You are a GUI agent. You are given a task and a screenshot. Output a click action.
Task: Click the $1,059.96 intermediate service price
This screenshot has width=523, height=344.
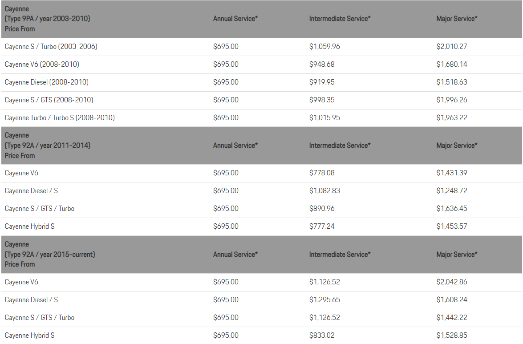point(324,47)
